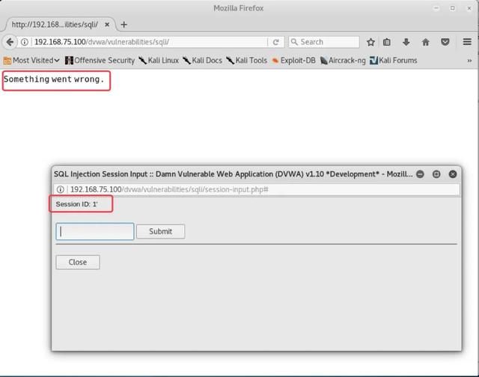The image size is (479, 377).
Task: Reload the page with the refresh icon
Action: (x=276, y=42)
